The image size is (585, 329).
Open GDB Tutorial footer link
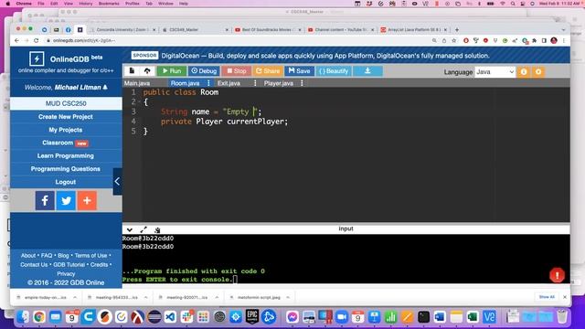[x=69, y=265]
